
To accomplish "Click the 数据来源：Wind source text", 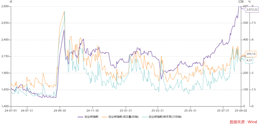I will point(243,122).
